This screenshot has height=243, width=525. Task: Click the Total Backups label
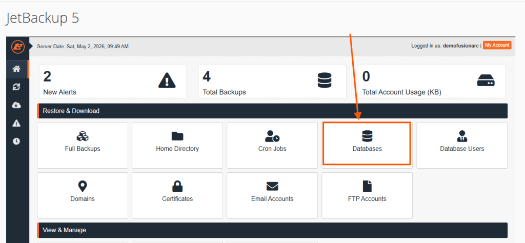tap(225, 92)
